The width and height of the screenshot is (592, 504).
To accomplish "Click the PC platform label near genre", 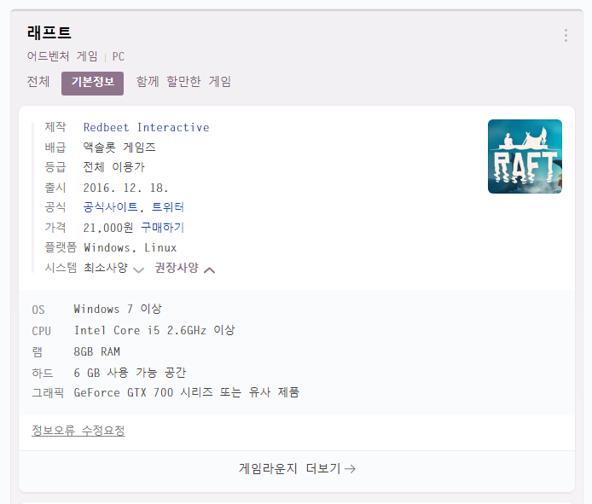I will coord(119,56).
